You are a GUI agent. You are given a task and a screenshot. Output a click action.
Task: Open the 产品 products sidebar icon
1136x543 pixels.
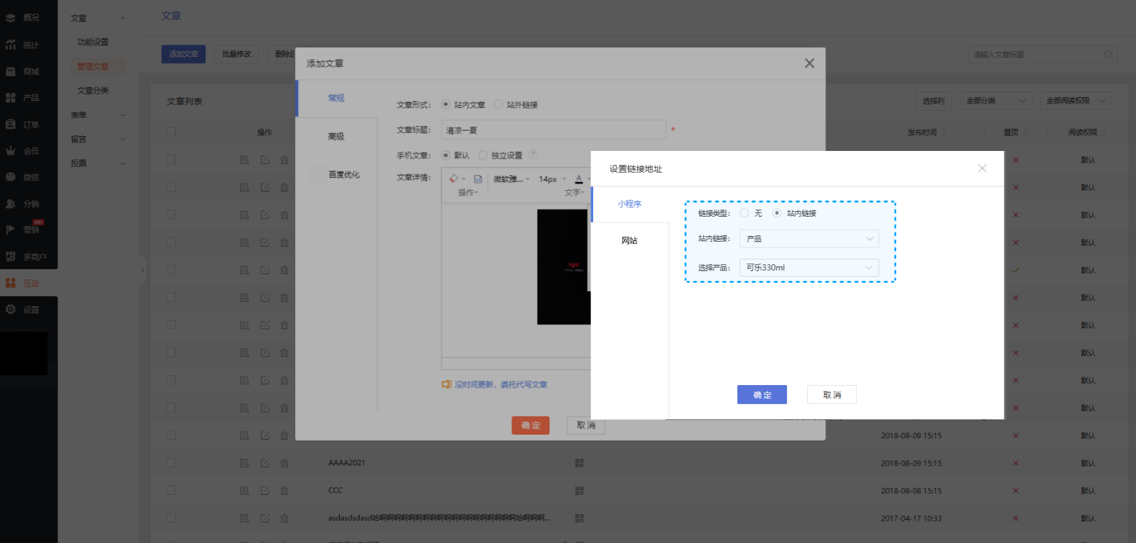point(10,98)
